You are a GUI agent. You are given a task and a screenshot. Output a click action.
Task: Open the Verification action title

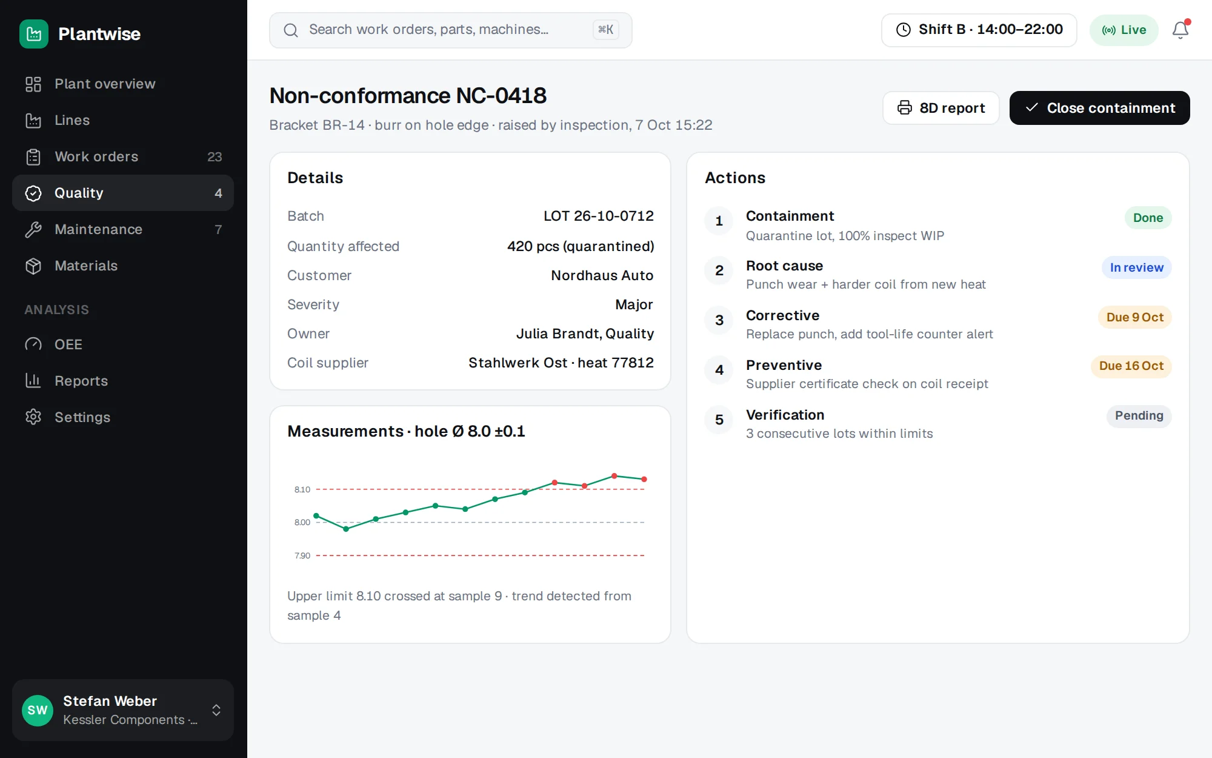785,415
